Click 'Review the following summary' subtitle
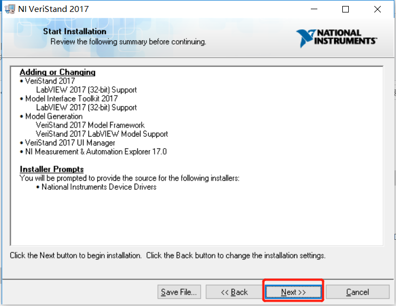The width and height of the screenshot is (396, 306). [129, 41]
